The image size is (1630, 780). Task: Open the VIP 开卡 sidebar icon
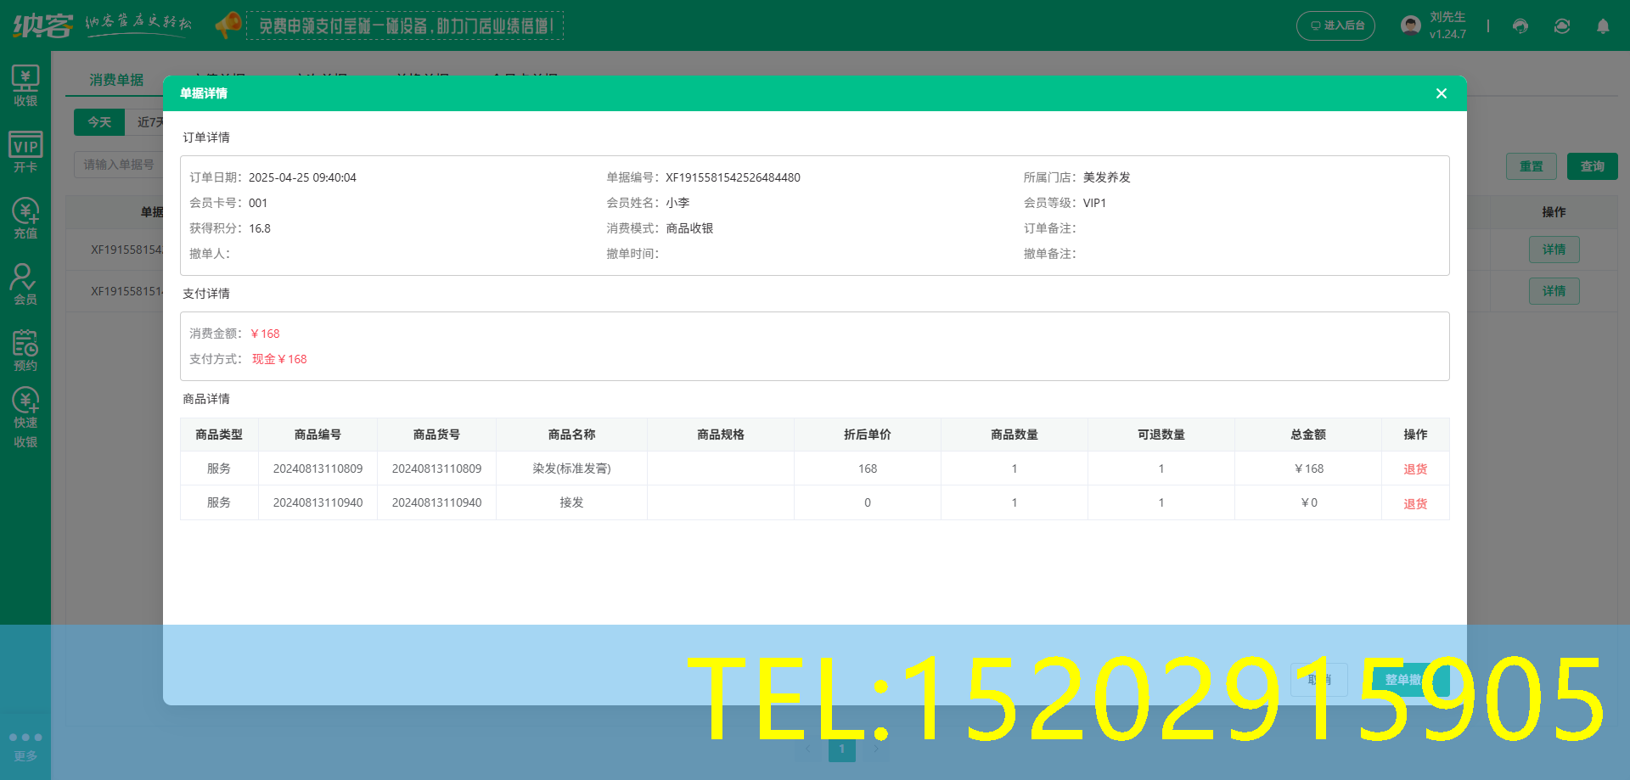(25, 152)
